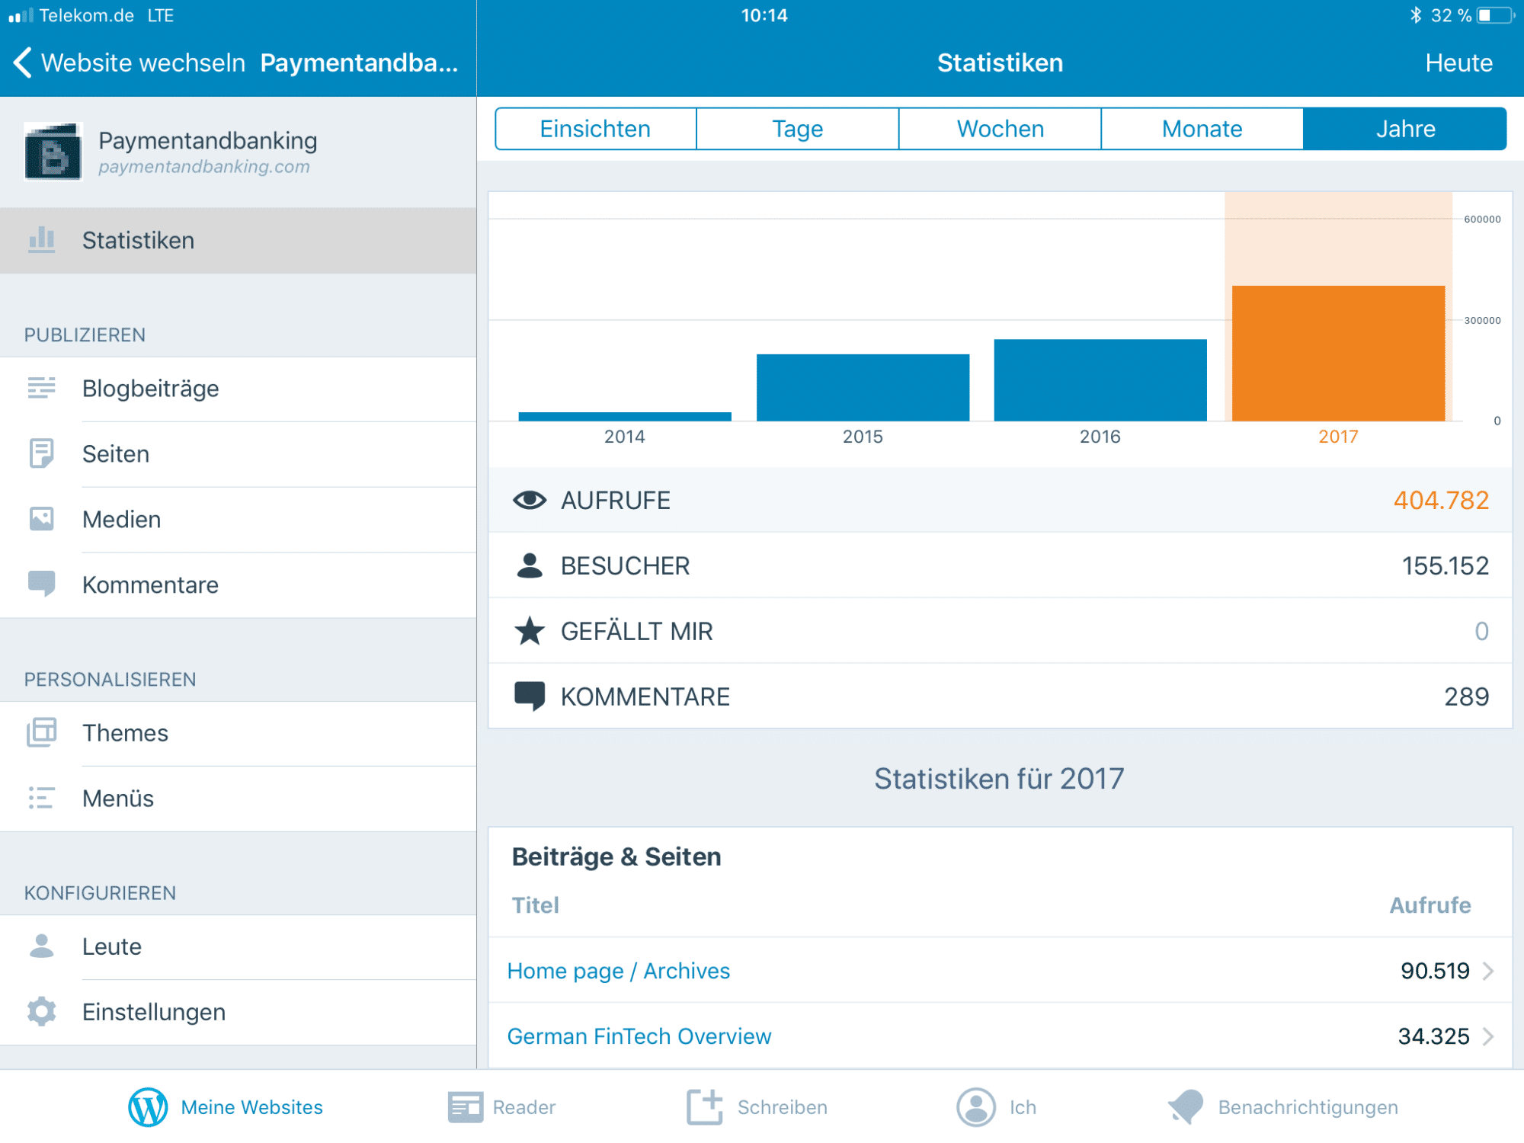Tap the Themes label in sidebar

click(126, 733)
